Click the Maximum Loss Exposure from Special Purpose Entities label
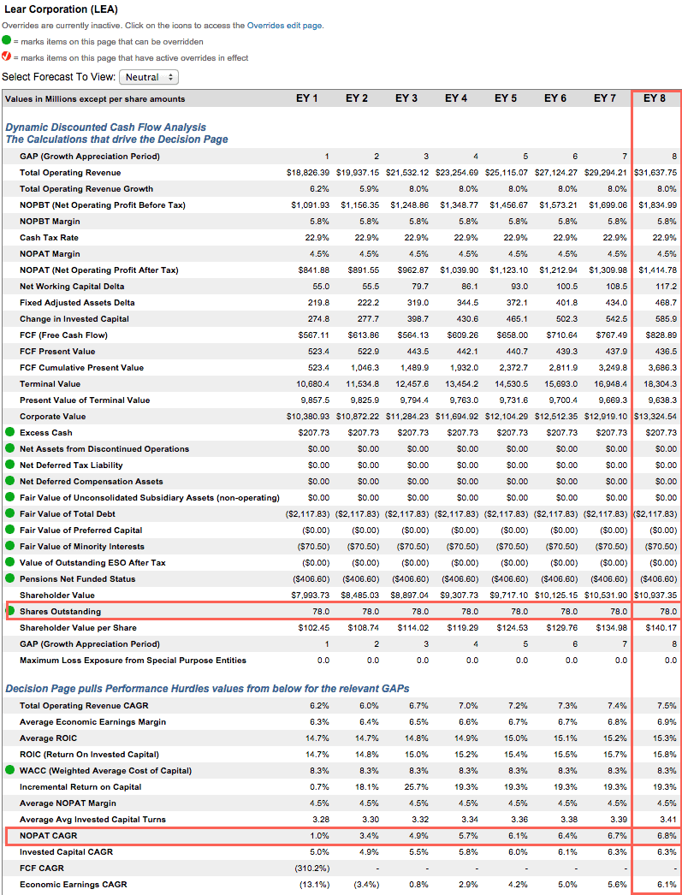682x895 pixels. (x=133, y=660)
